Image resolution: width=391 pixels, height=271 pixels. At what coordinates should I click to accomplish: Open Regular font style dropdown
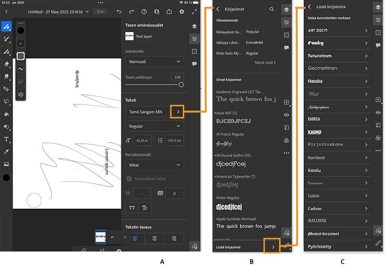point(154,126)
